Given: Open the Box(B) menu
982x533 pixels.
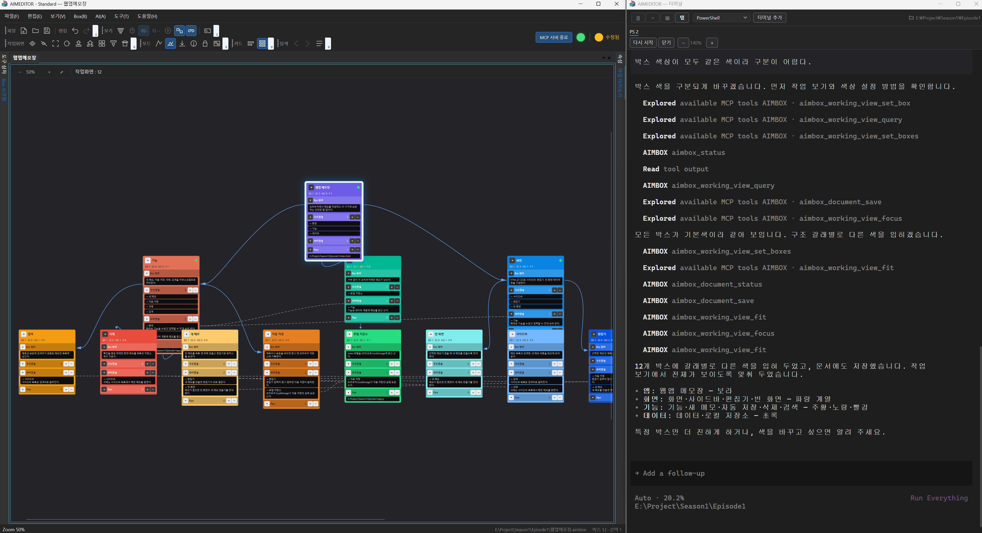Looking at the screenshot, I should (81, 16).
